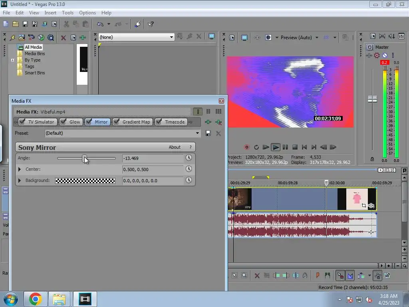
Task: Expand the By Type media folder
Action: (12, 60)
